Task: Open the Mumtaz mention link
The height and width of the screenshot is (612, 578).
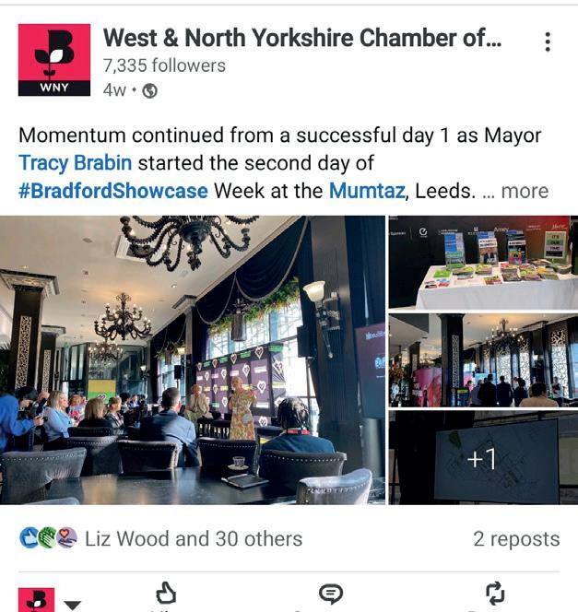Action: [367, 192]
